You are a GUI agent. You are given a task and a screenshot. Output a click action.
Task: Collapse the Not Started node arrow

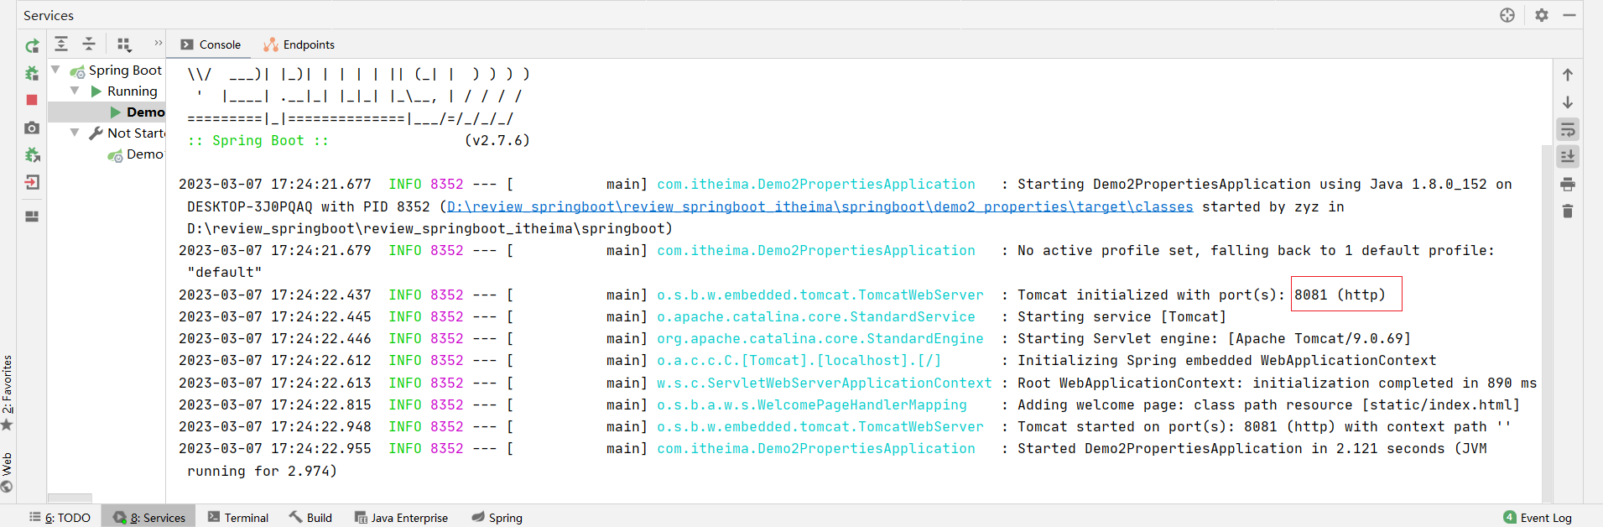point(75,133)
